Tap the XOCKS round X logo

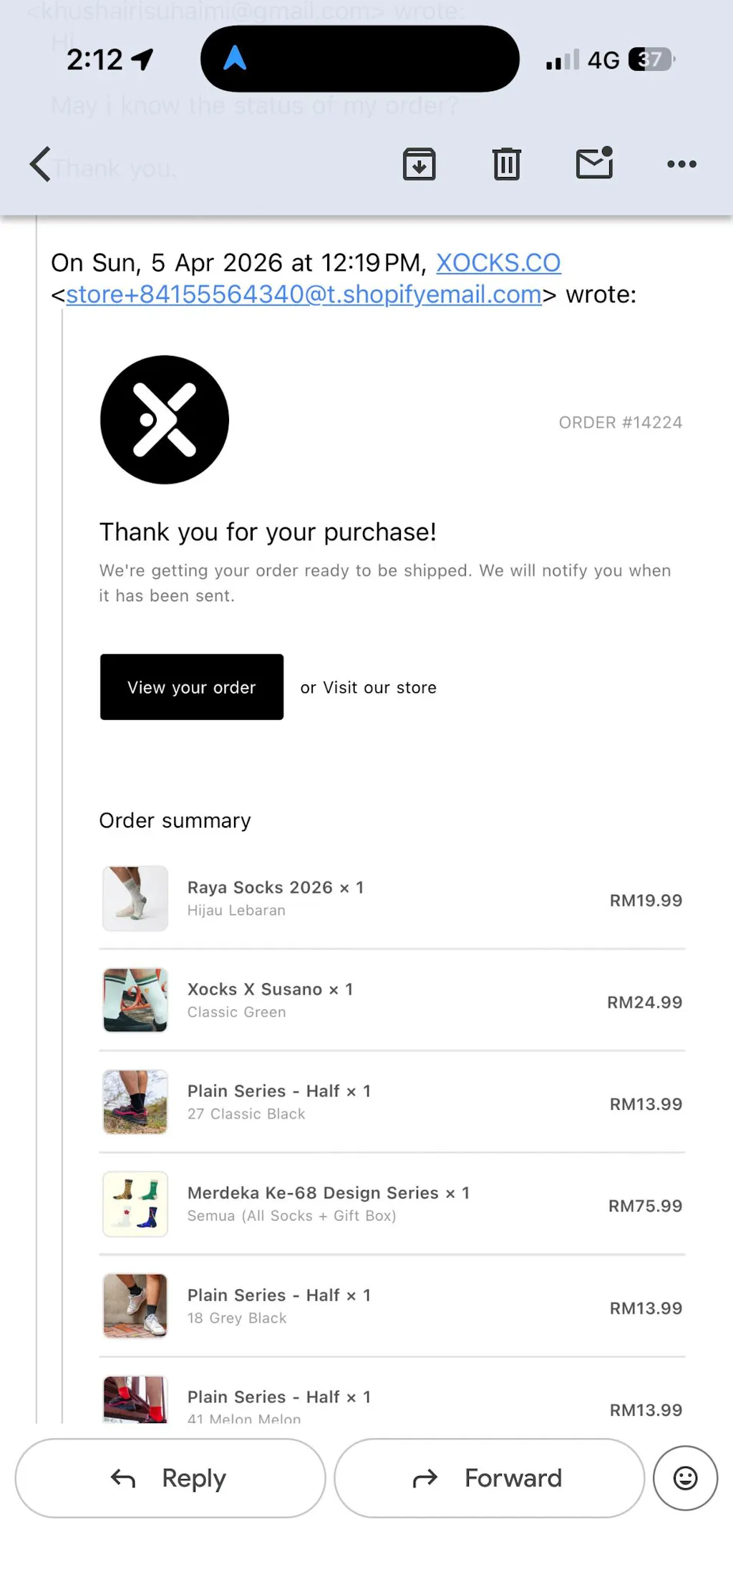pyautogui.click(x=165, y=420)
